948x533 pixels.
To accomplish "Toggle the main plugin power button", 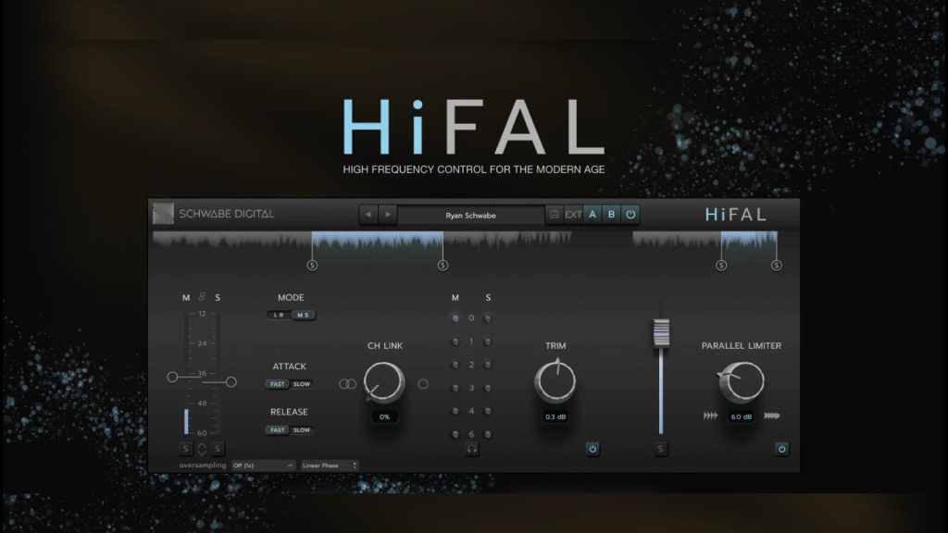I will point(630,214).
